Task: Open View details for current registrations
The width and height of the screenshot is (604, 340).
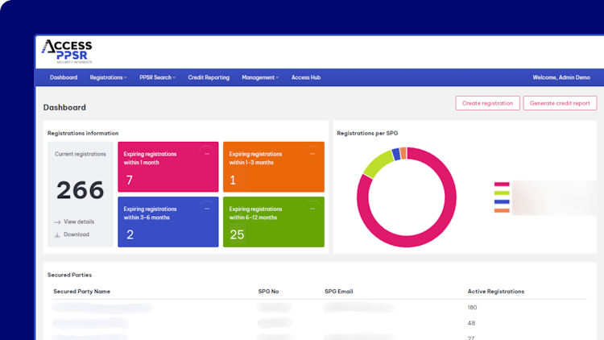Action: click(x=79, y=222)
